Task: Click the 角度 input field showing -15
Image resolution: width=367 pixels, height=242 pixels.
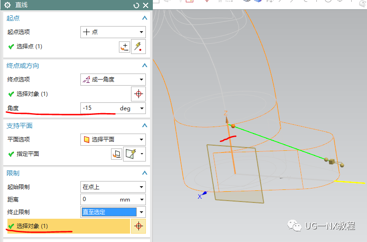Action: click(99, 108)
